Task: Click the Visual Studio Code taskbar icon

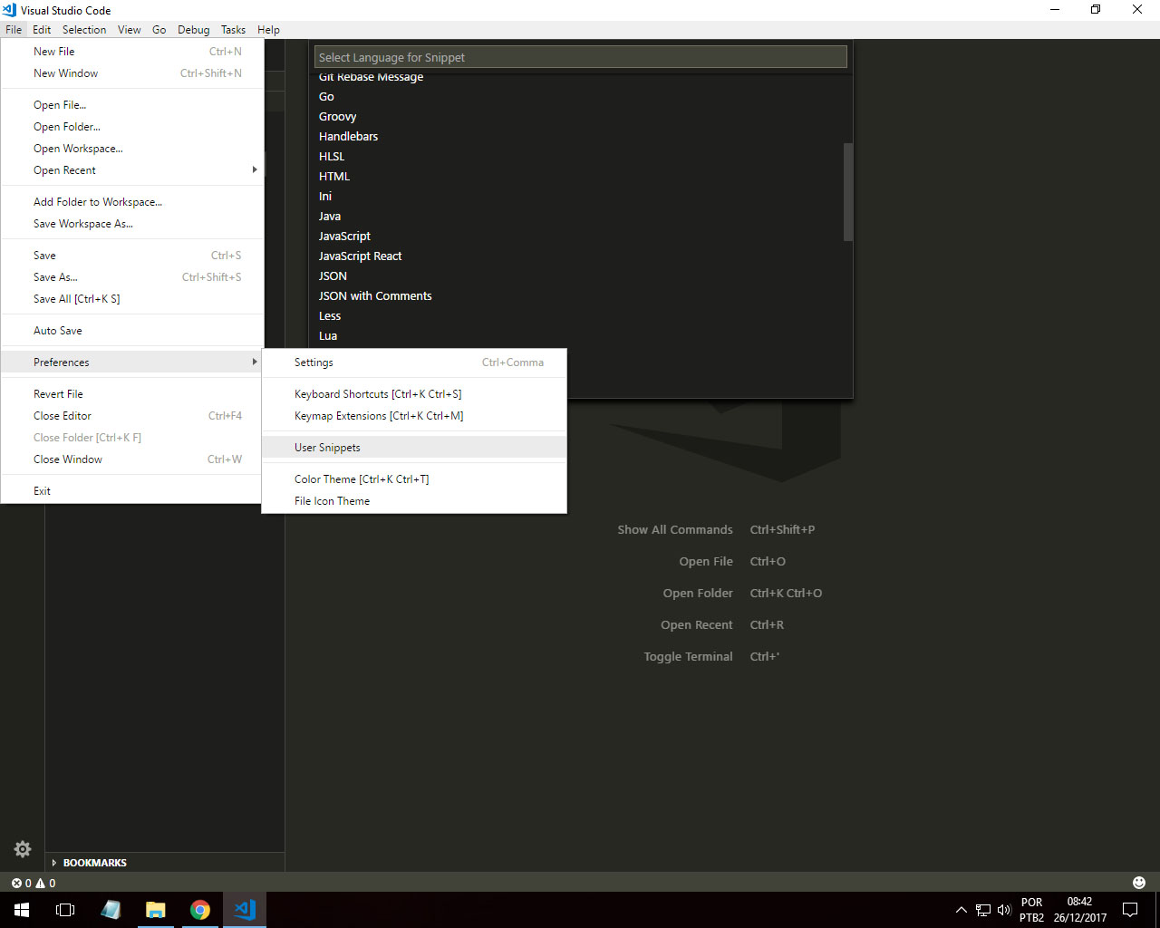Action: click(245, 910)
